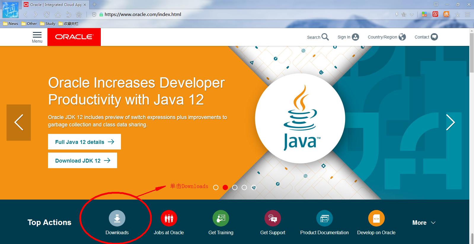The image size is (474, 244).
Task: Click the red Oracle logo
Action: (x=74, y=37)
